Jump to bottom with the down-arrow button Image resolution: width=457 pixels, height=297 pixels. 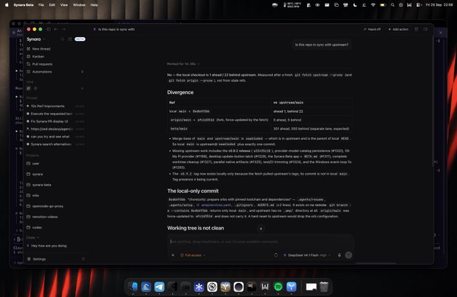tap(261, 228)
